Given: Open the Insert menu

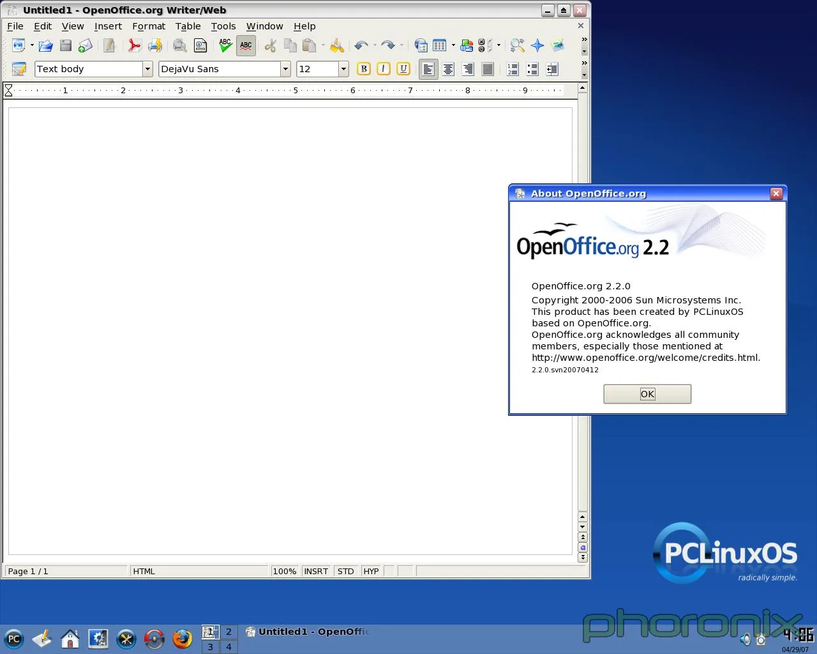Looking at the screenshot, I should [108, 26].
